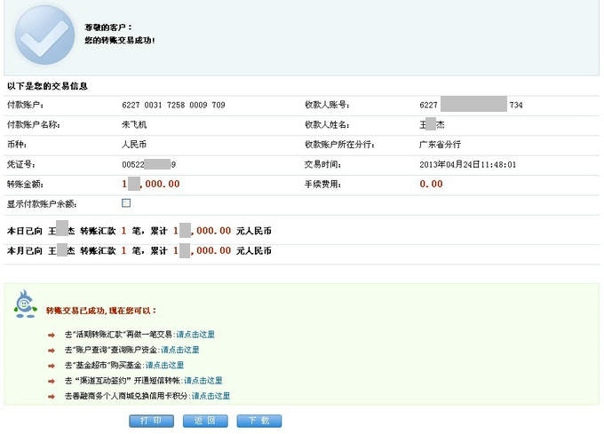604x434 pixels.
Task: Click the 开通短信转账 请点击这里 link
Action: pyautogui.click(x=203, y=380)
